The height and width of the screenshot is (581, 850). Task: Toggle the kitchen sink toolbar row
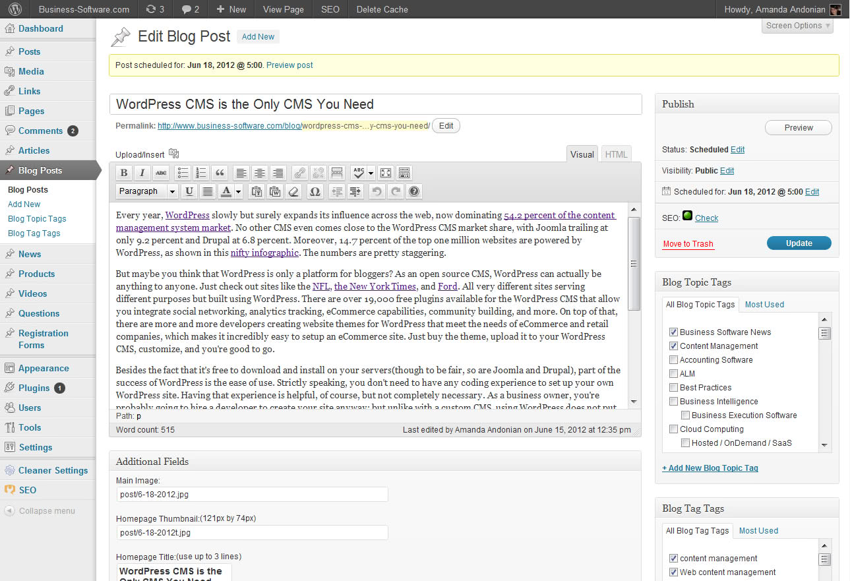tap(404, 173)
